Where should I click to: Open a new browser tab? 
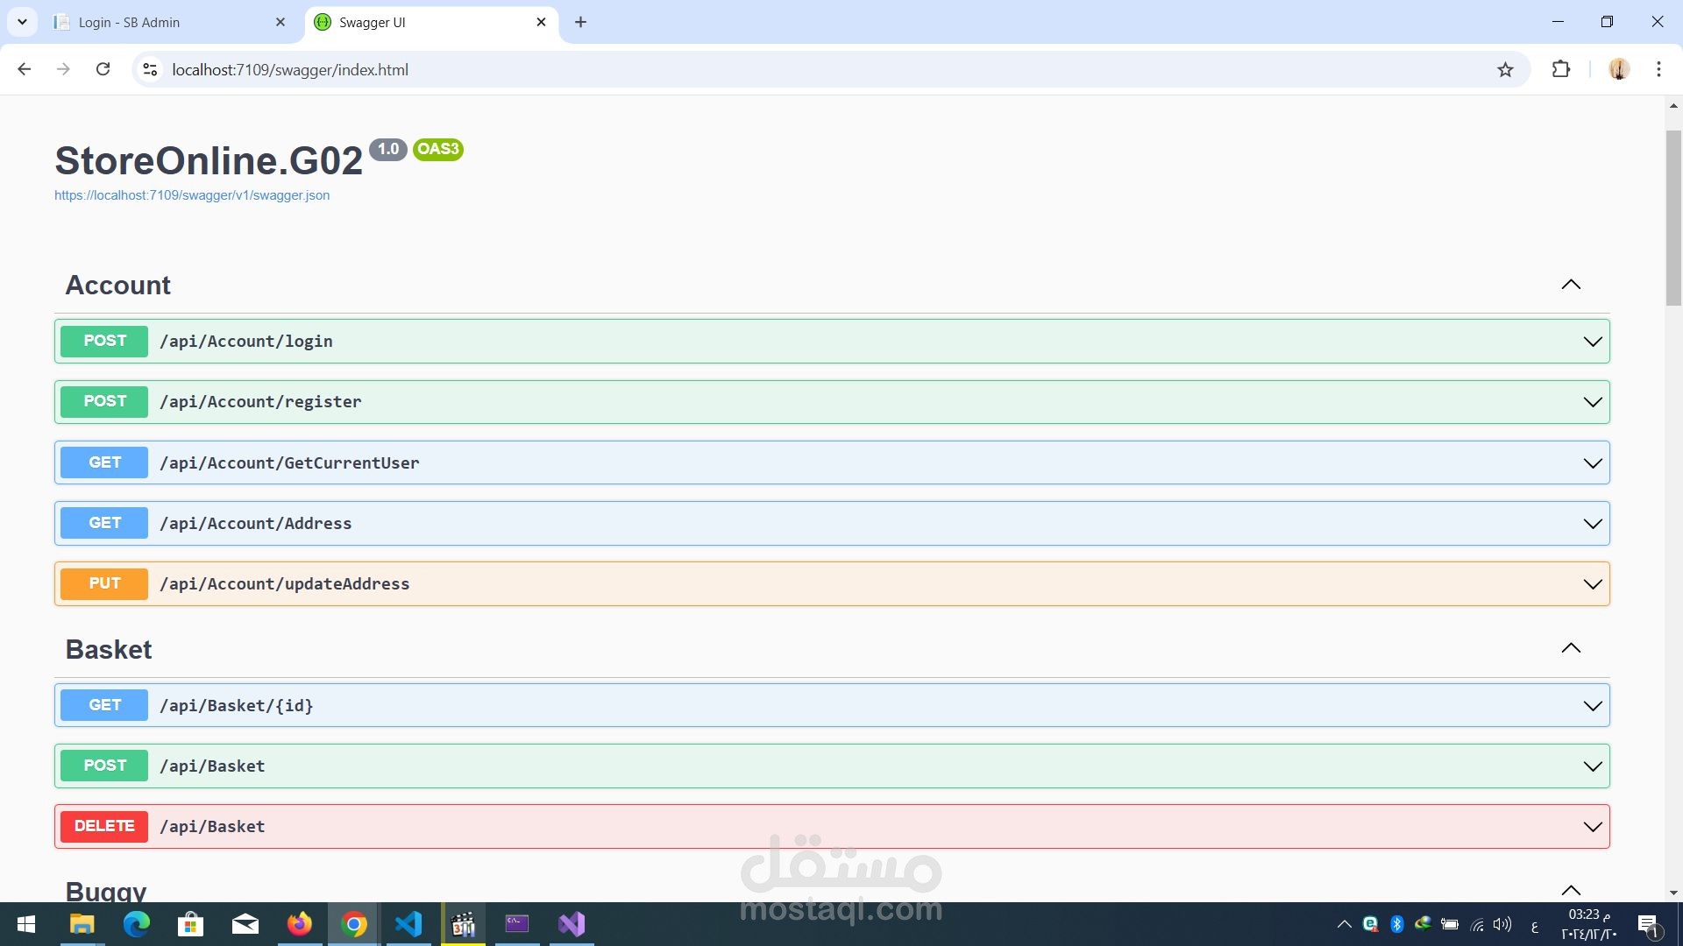[x=580, y=22]
